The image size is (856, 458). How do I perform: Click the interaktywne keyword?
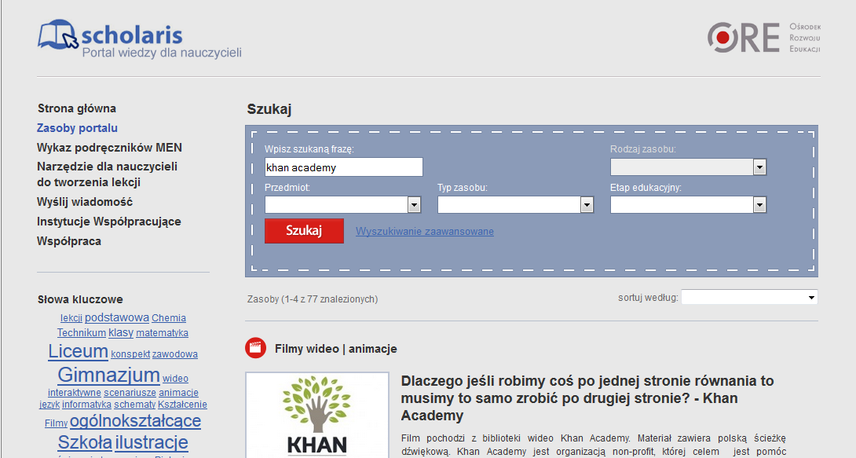click(75, 393)
